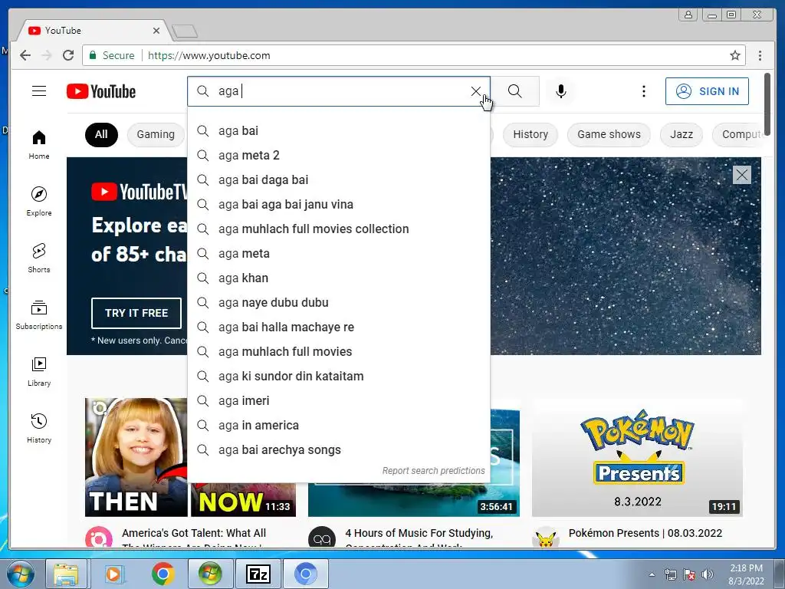Click the channel avatar beside 4 Hours of Music
The image size is (785, 589).
tap(322, 538)
